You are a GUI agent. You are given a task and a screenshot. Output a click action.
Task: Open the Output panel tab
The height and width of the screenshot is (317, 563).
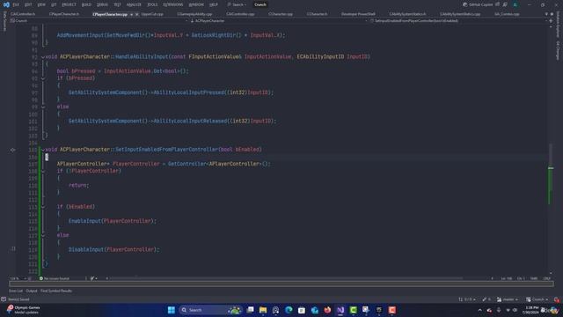pos(32,291)
